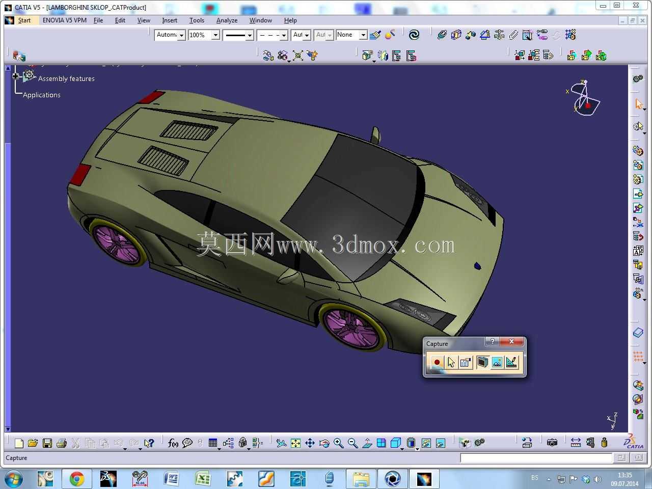Image resolution: width=652 pixels, height=489 pixels.
Task: Click the Painter format brush icon
Action: pos(375,35)
